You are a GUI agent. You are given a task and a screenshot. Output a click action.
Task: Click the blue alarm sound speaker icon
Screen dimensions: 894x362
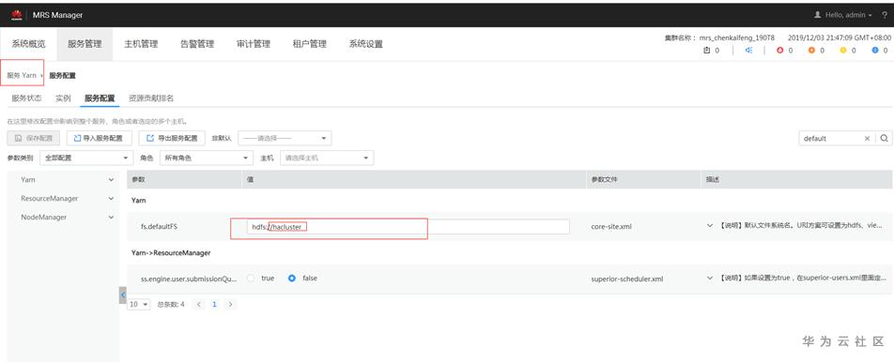[x=748, y=50]
